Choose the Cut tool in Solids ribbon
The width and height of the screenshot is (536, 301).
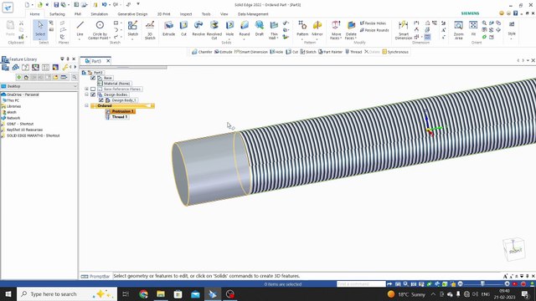[x=183, y=28]
